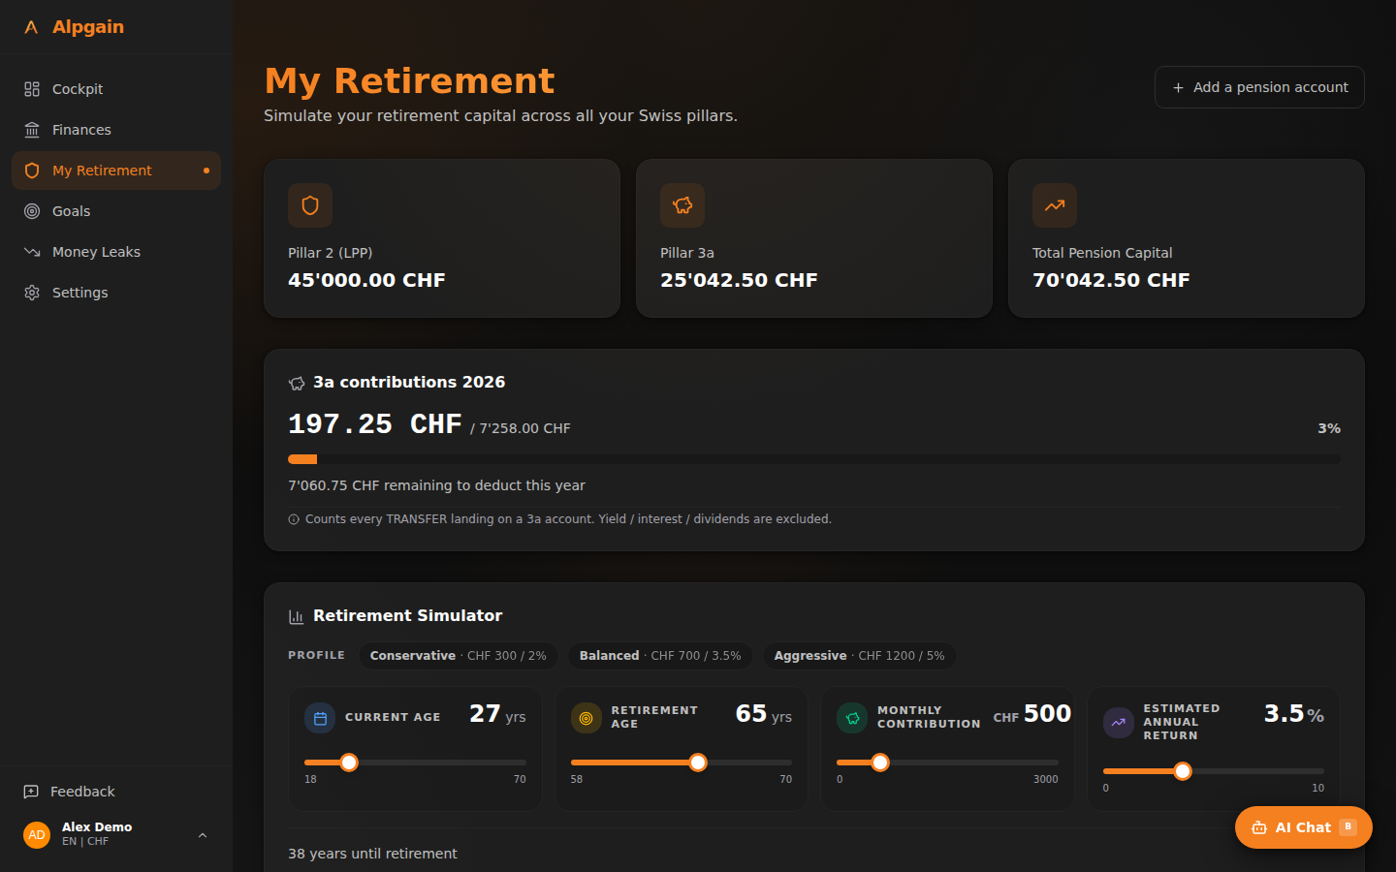
Task: Click the 3.5% annual return value
Action: coord(1294,714)
